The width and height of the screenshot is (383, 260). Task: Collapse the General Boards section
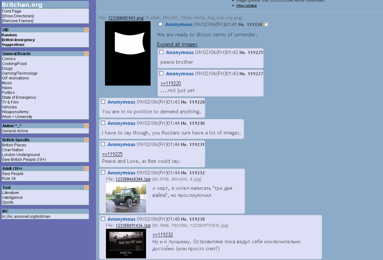tap(86, 53)
